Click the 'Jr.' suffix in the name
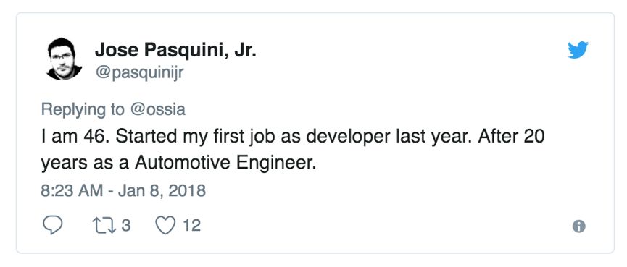Viewport: 627px width, 267px height. click(x=245, y=51)
